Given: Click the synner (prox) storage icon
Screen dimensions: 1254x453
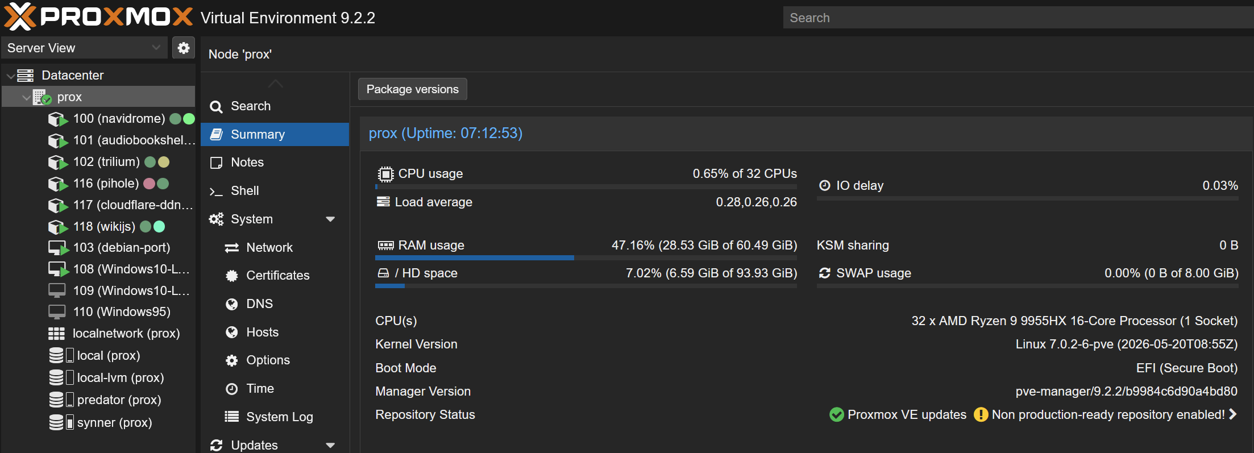Looking at the screenshot, I should [x=56, y=422].
